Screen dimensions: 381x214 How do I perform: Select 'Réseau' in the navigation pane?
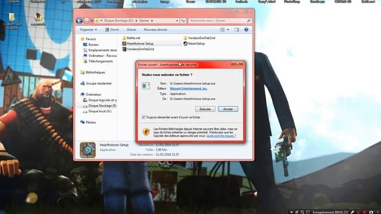(x=90, y=122)
